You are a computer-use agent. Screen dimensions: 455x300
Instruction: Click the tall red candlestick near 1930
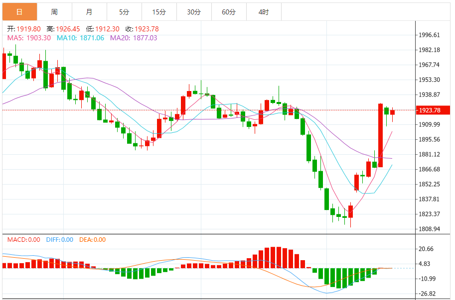tap(380, 135)
